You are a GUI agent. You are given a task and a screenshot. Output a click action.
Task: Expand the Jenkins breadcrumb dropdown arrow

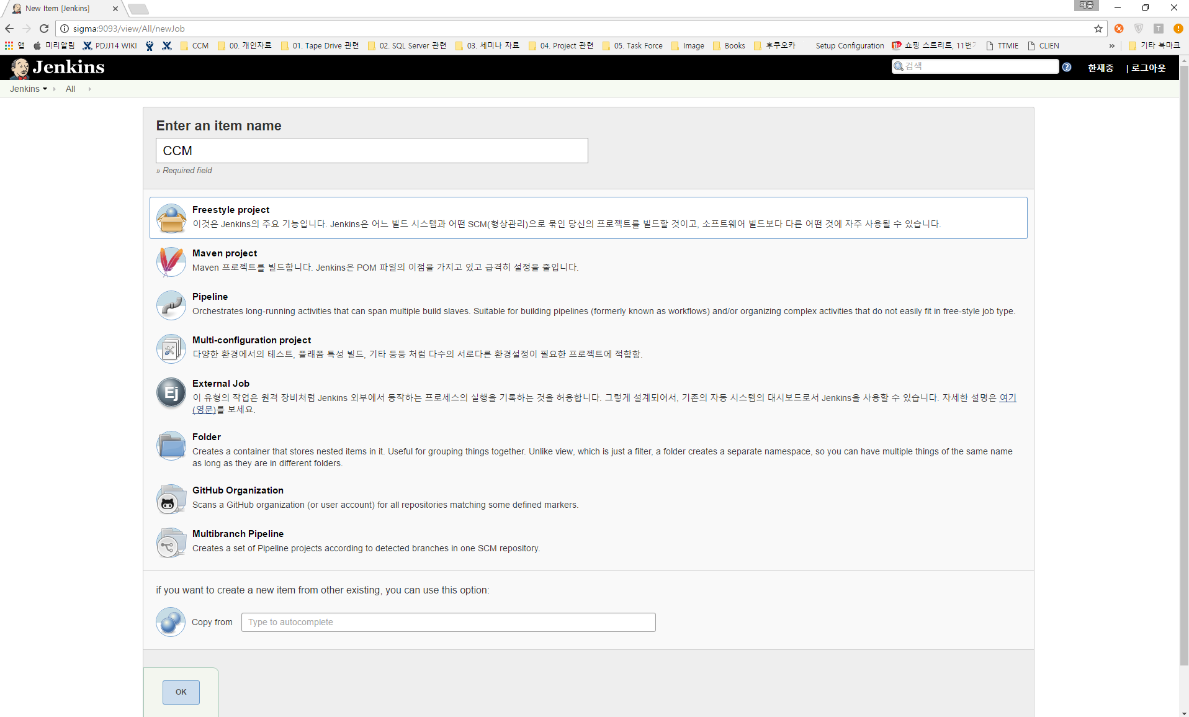(x=45, y=89)
